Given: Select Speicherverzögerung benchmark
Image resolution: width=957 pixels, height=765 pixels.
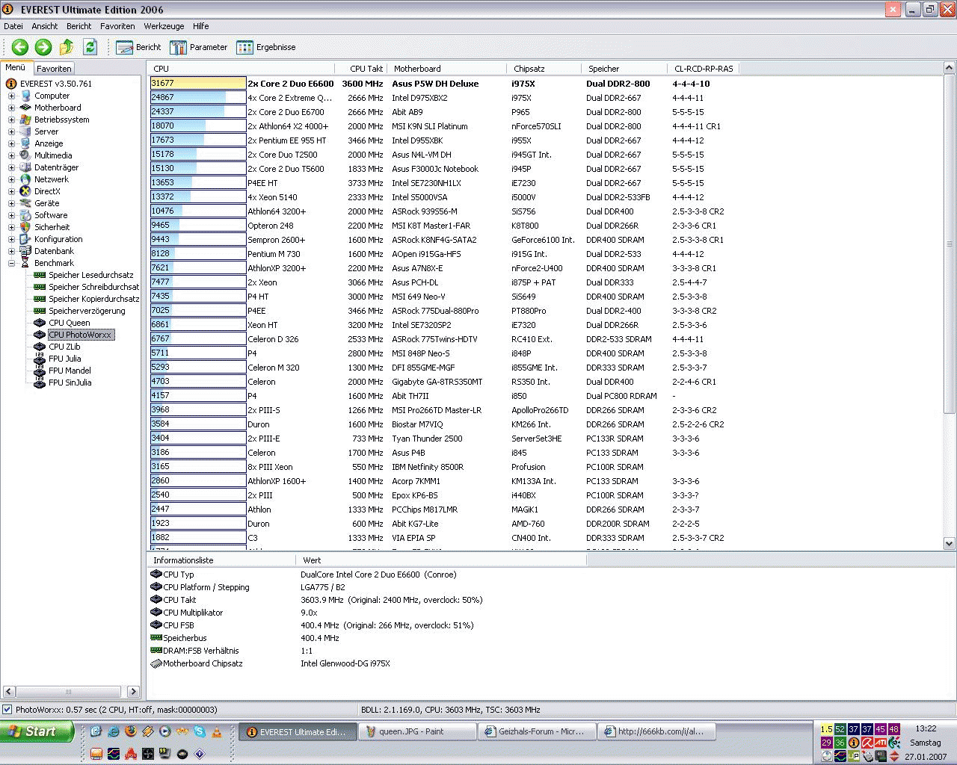Looking at the screenshot, I should pyautogui.click(x=87, y=311).
